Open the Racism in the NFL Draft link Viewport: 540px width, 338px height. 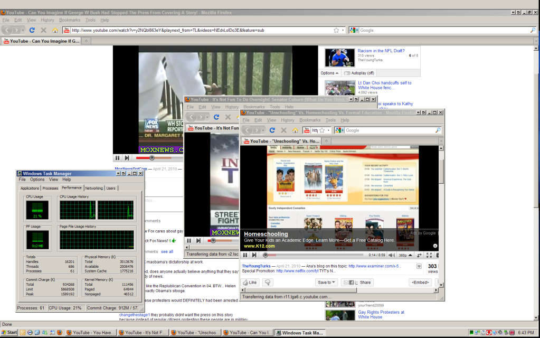tap(381, 51)
